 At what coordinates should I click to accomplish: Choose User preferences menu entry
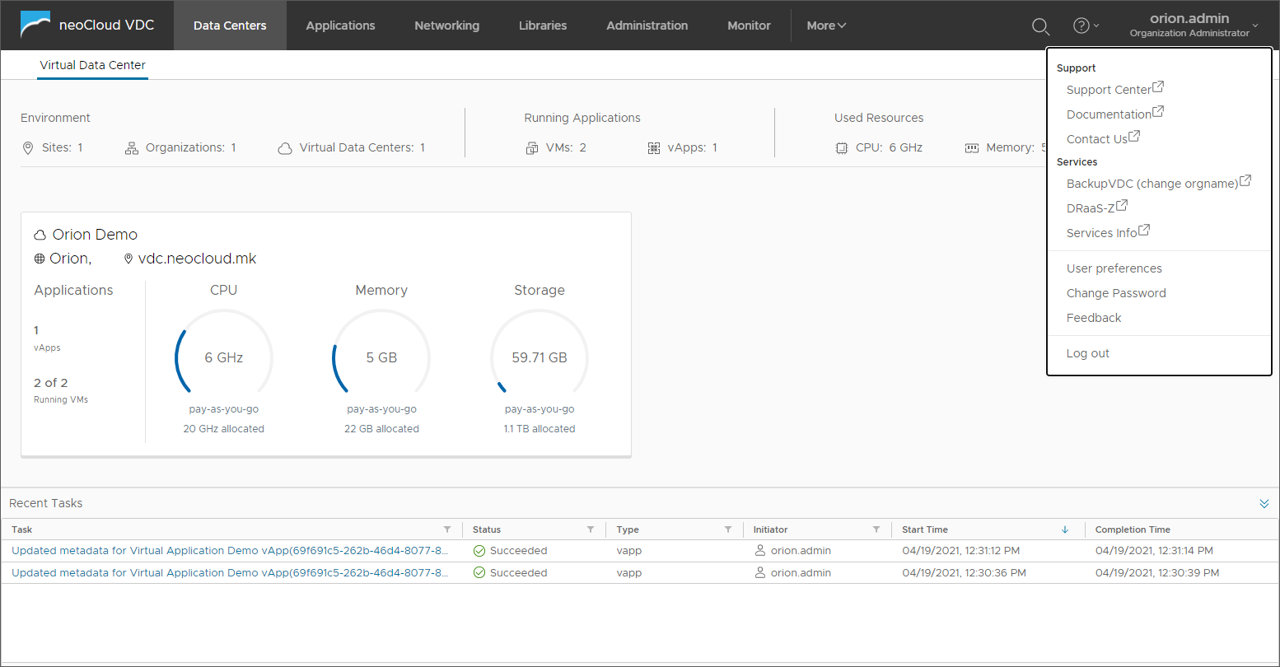tap(1114, 268)
